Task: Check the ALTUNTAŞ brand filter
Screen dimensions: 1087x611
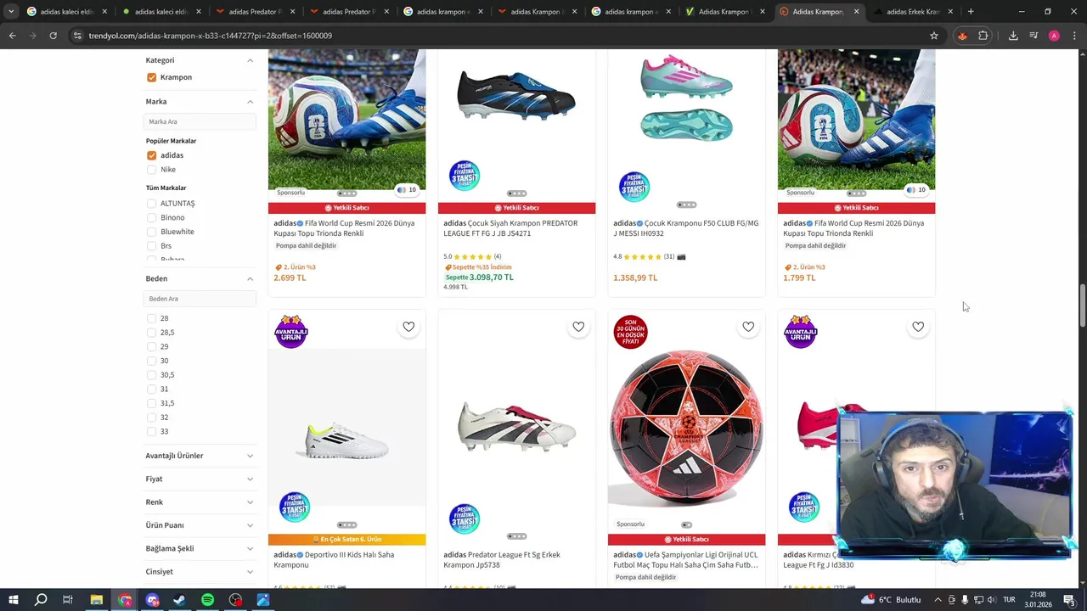Action: (151, 204)
